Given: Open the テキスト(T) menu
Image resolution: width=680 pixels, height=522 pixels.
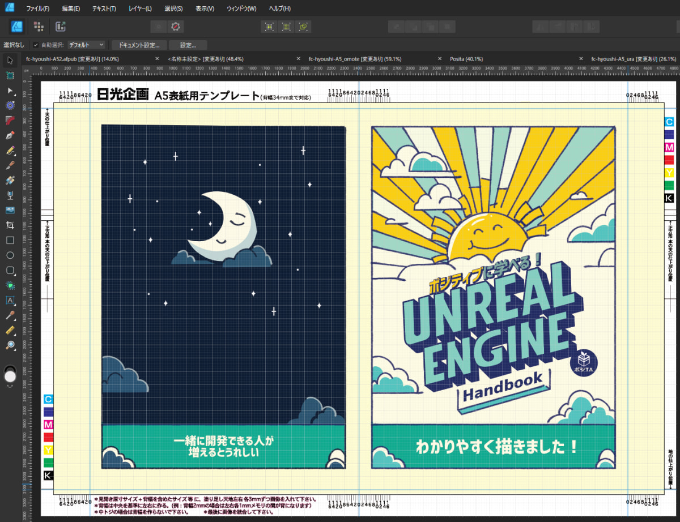Looking at the screenshot, I should 104,8.
